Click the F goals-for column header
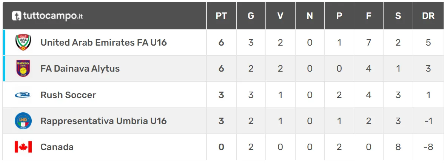The width and height of the screenshot is (447, 164). coord(368,16)
